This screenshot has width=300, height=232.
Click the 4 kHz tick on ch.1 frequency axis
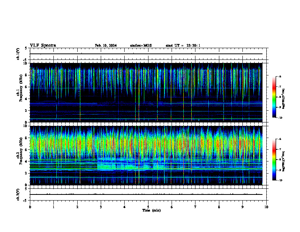click(27, 99)
